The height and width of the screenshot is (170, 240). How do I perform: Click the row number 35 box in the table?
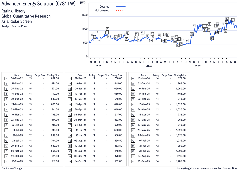pos(133,78)
